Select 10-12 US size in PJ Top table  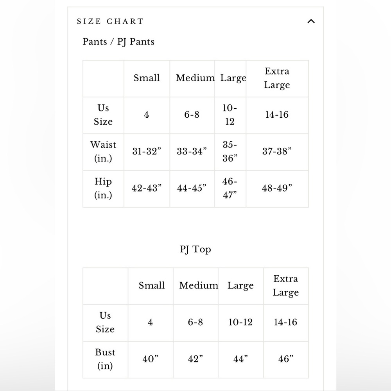(x=240, y=322)
